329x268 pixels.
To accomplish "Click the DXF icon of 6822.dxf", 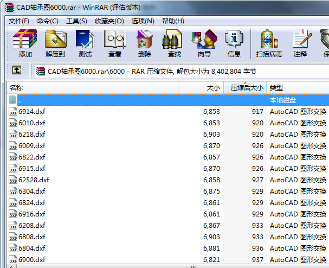I will [x=13, y=157].
